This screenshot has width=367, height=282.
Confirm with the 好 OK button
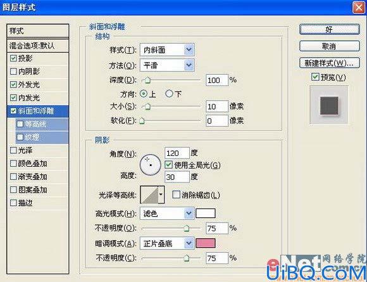coord(330,30)
